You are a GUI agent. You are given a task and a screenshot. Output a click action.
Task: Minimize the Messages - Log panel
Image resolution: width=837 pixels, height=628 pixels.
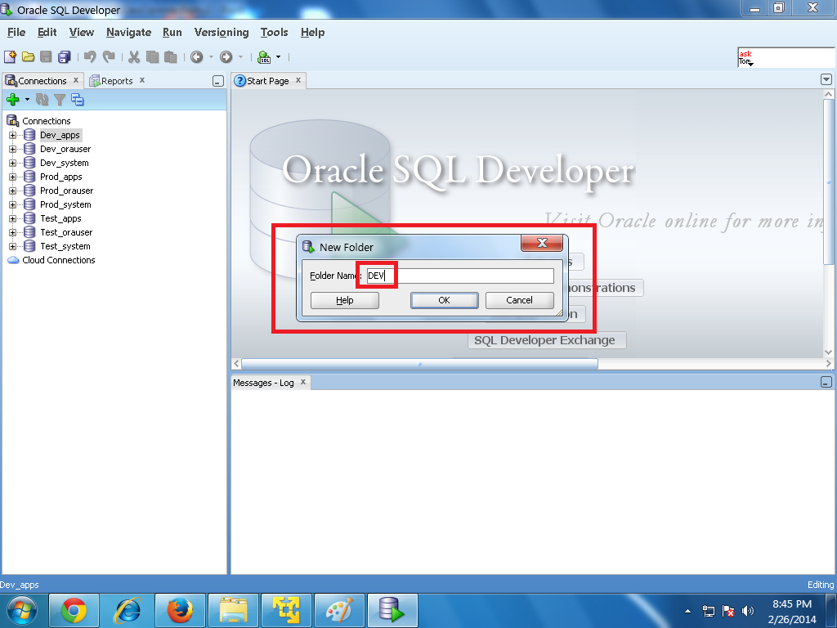[x=826, y=383]
